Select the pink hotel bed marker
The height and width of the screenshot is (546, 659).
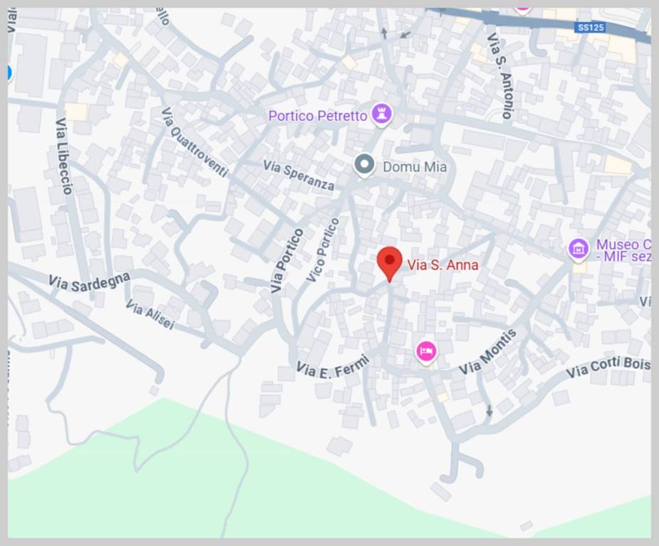[x=426, y=352]
